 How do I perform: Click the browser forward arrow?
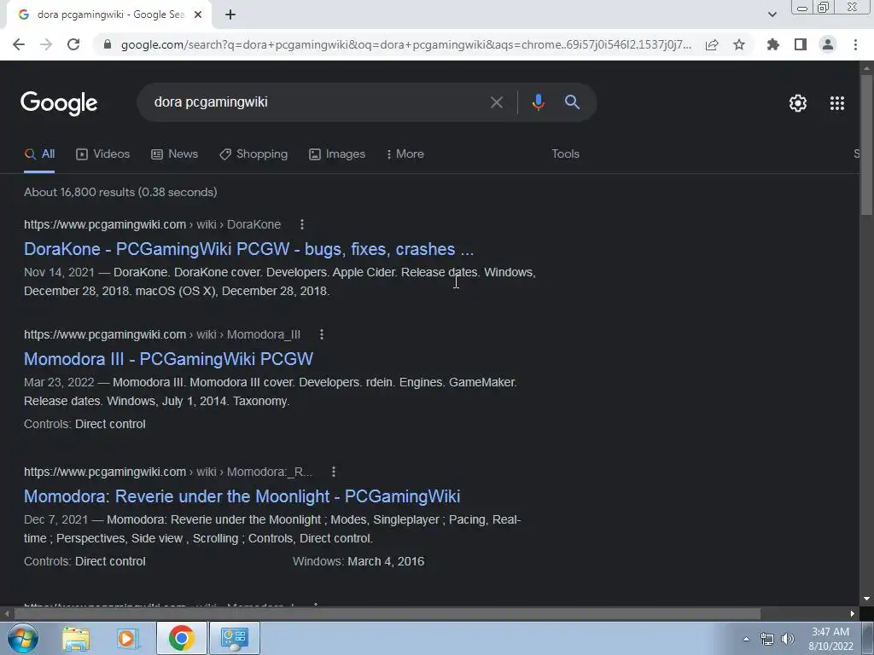(x=46, y=44)
